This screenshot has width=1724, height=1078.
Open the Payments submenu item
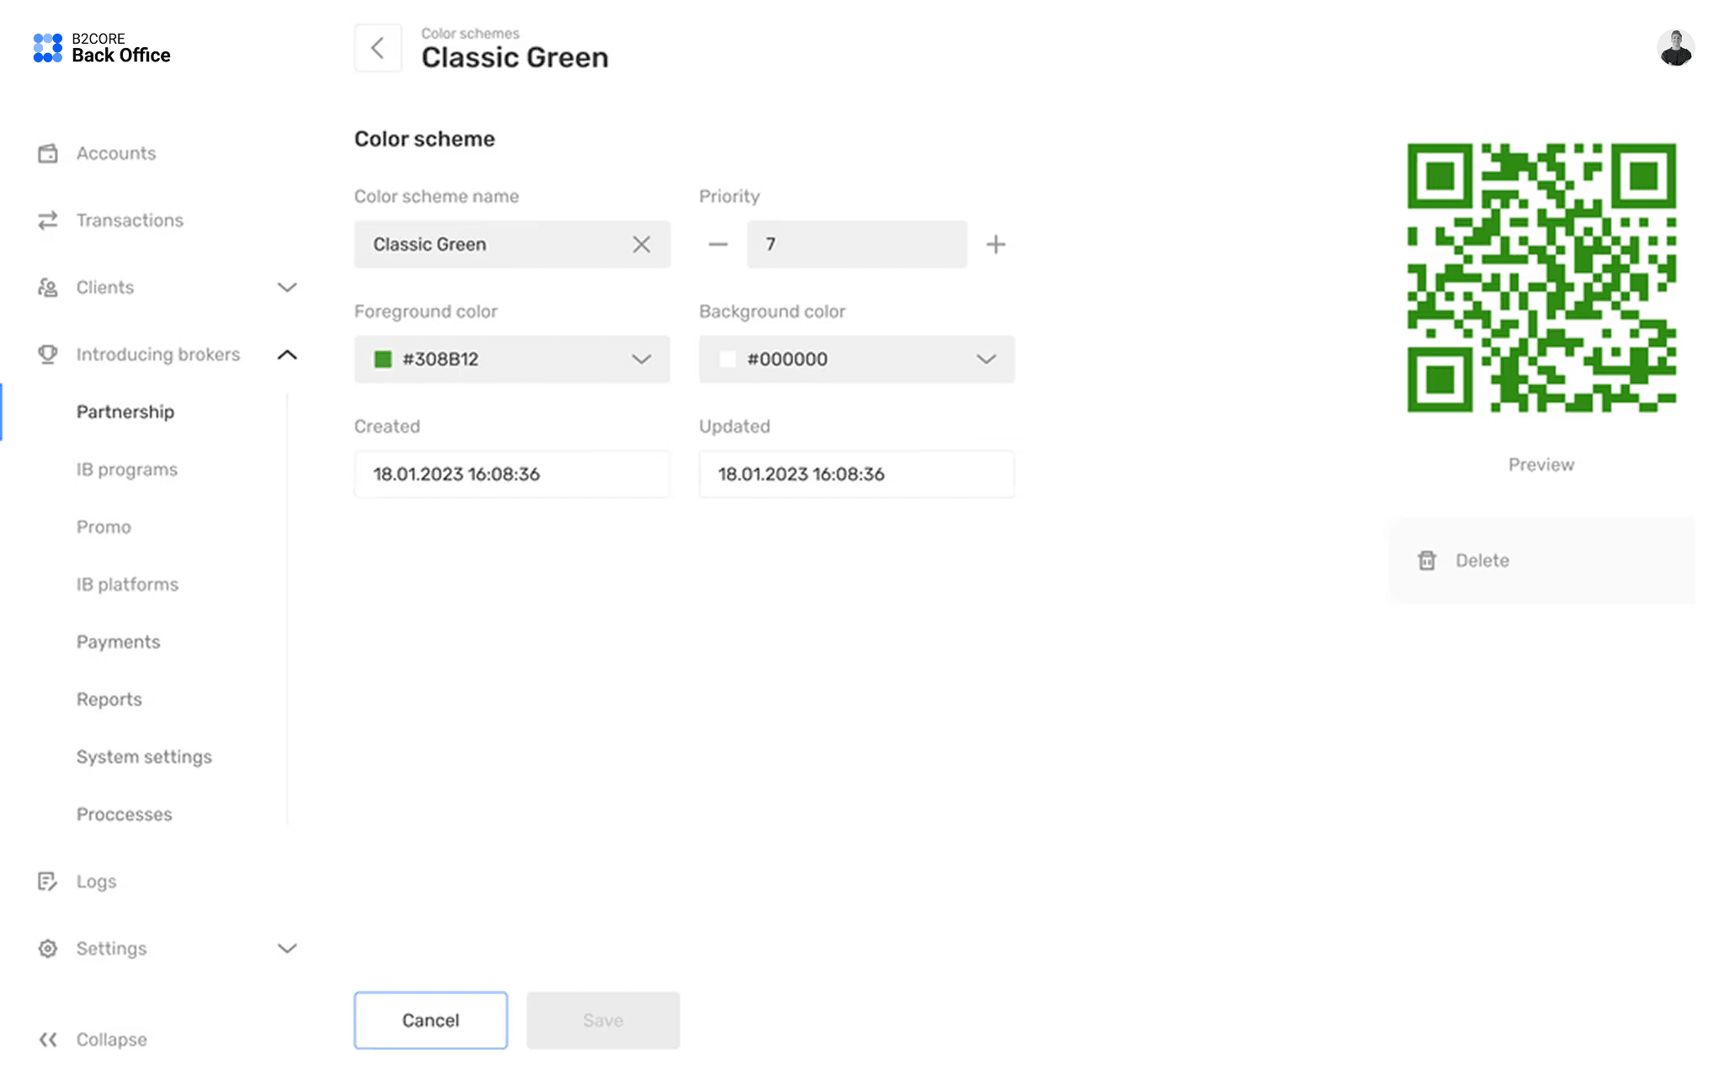click(x=118, y=642)
